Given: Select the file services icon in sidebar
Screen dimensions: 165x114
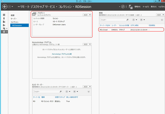Looking at the screenshot, I should 4,28.
